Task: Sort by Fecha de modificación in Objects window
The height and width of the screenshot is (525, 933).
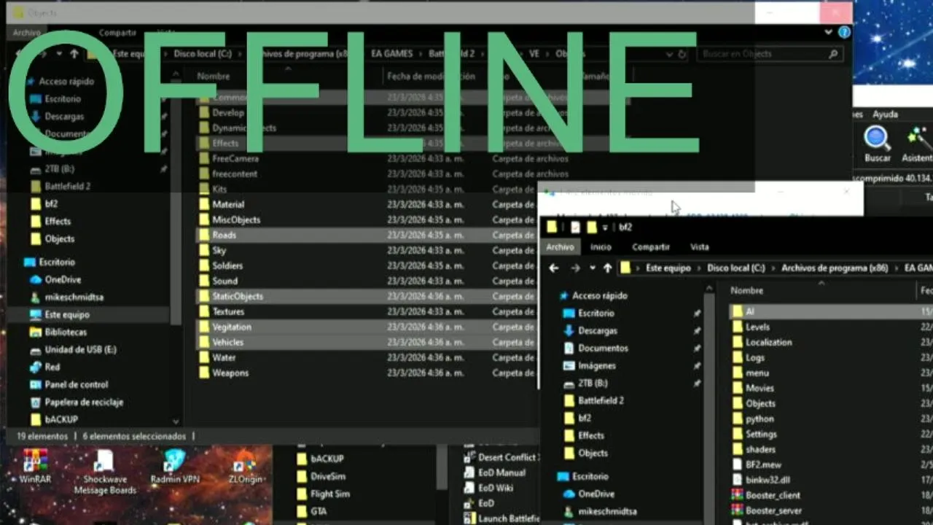Action: point(431,76)
